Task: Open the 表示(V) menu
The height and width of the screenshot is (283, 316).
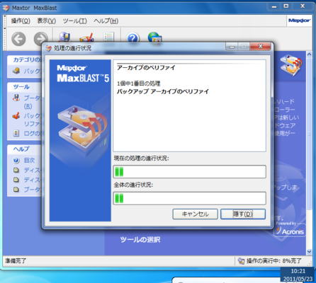Action: [47, 21]
